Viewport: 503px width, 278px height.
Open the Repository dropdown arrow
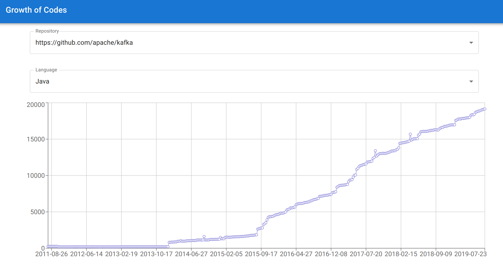coord(471,43)
